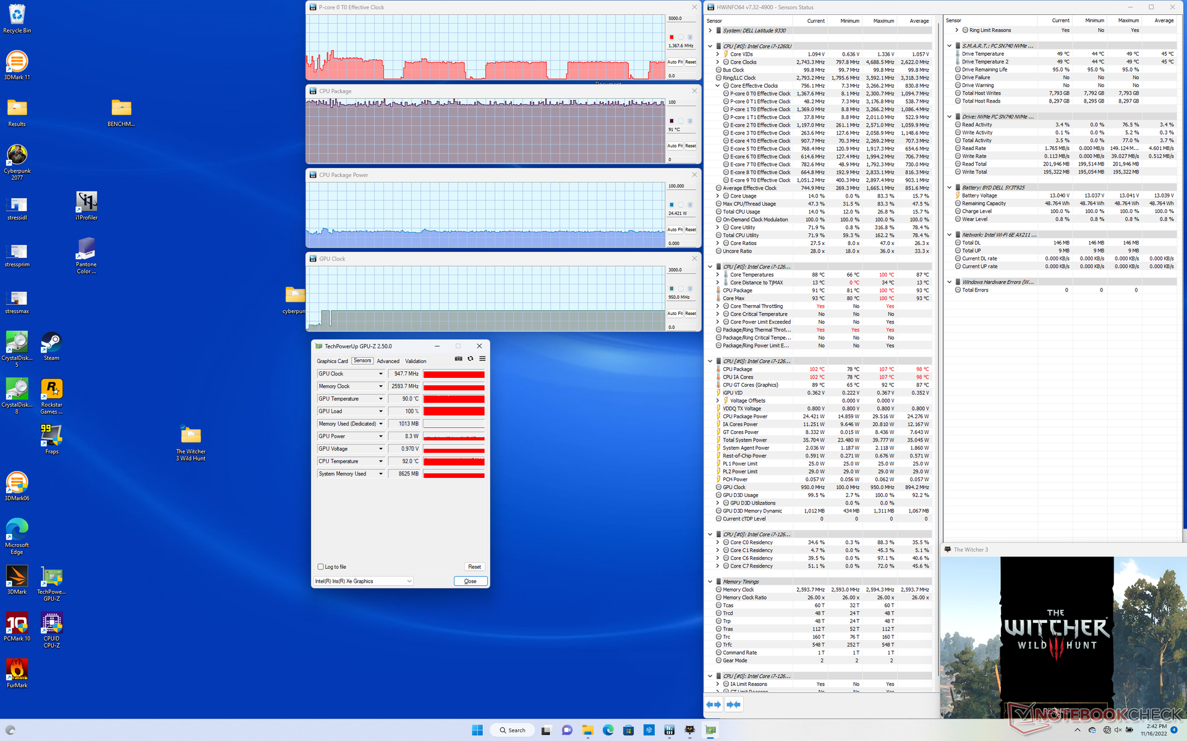
Task: Select TechPowerUp GPU-Z desktop shortcut
Action: click(51, 584)
